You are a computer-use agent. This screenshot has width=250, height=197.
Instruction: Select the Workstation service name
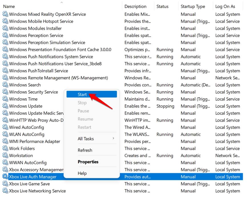coord(21,155)
